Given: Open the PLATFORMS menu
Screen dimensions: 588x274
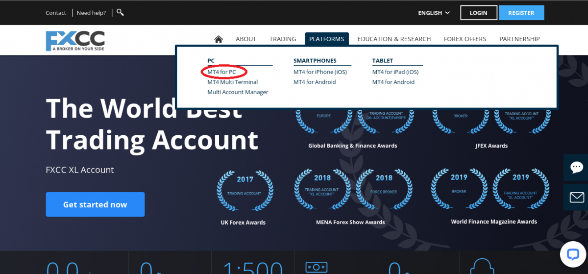Looking at the screenshot, I should tap(327, 39).
